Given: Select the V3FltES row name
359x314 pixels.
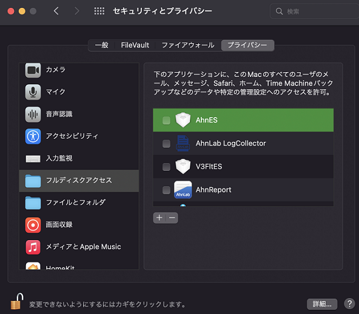Looking at the screenshot, I should coord(209,167).
